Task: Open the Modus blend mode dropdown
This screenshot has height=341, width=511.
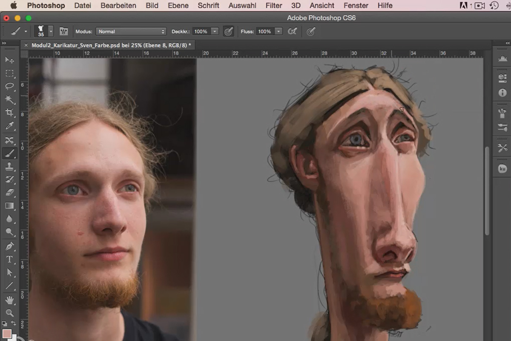Action: coord(131,32)
